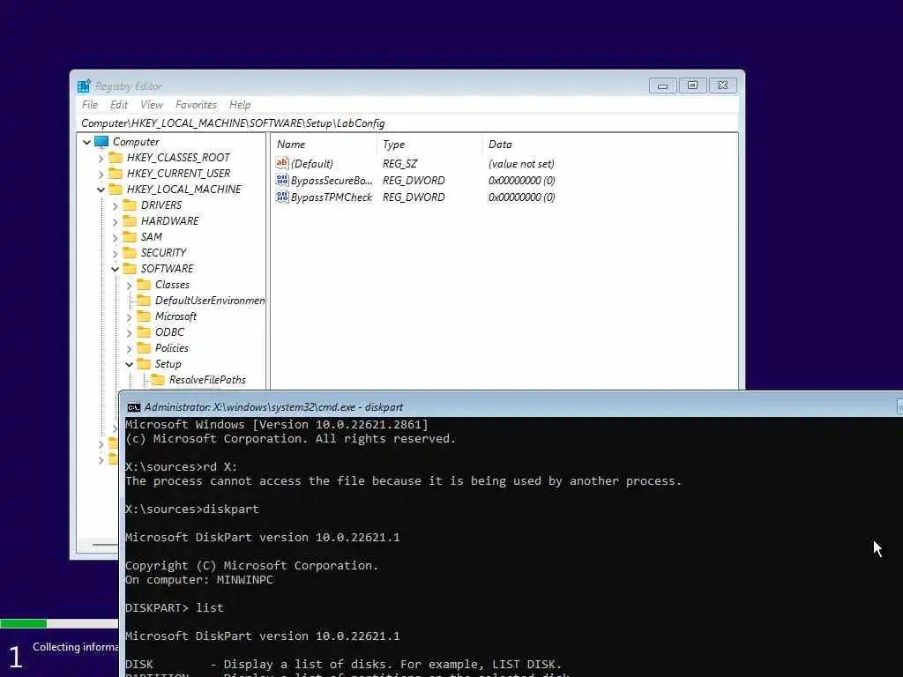Click the HKEY_CURRENT_USER folder icon

click(116, 174)
